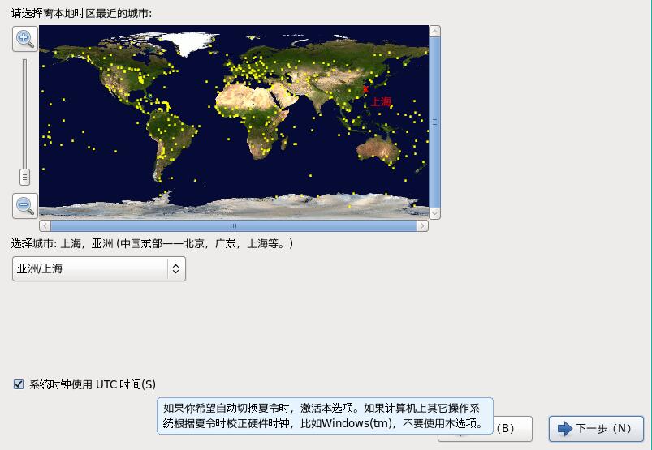The image size is (652, 450).
Task: Click map's horizontal scrollbar left arrow
Action: point(45,226)
